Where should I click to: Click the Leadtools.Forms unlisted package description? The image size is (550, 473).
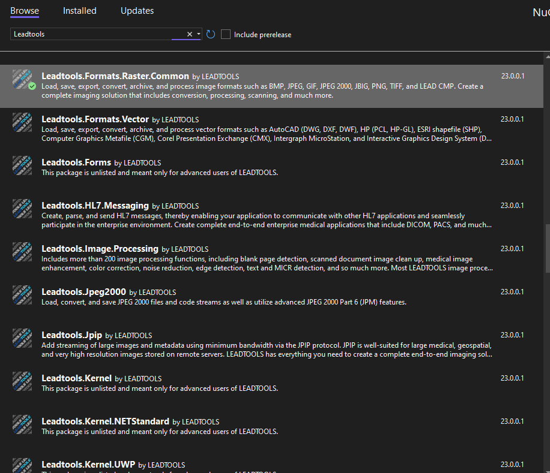160,173
